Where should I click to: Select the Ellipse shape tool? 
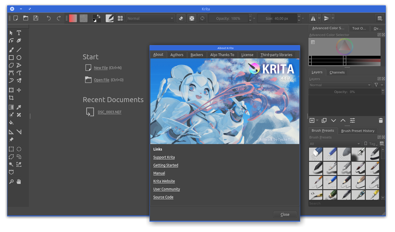[19, 58]
